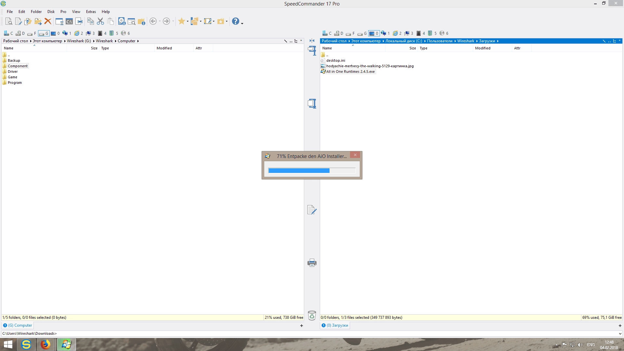Image resolution: width=624 pixels, height=351 pixels.
Task: Select location 3 in right panel
Action: pyautogui.click(x=409, y=33)
